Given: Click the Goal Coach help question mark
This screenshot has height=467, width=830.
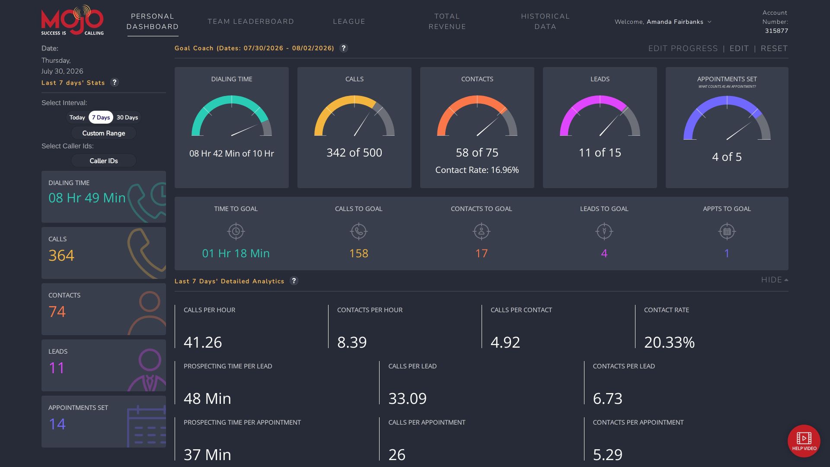Looking at the screenshot, I should (344, 48).
